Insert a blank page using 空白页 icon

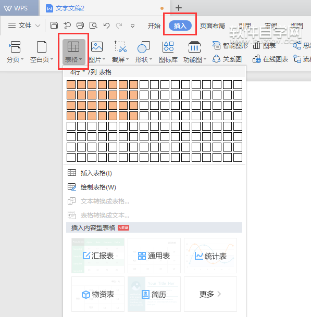coord(42,47)
